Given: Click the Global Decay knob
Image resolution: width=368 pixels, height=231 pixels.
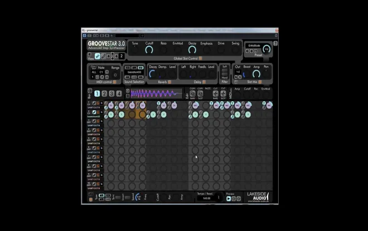Looking at the screenshot, I should click(192, 50).
